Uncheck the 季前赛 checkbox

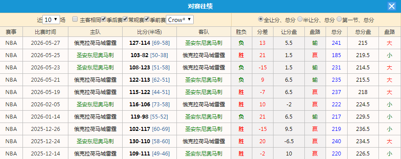coord(147,19)
